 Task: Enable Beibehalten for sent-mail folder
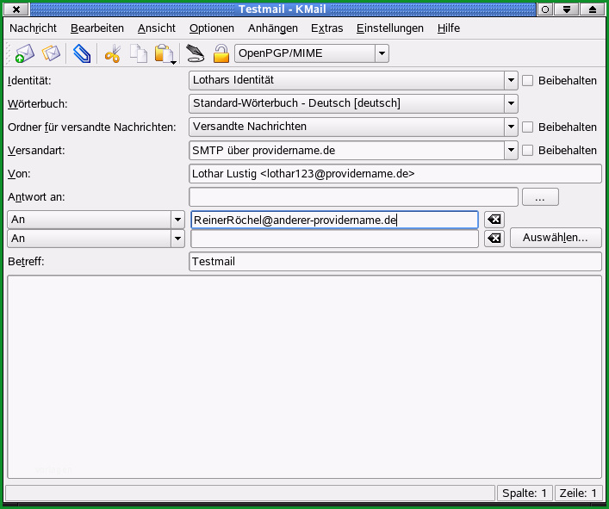[527, 127]
